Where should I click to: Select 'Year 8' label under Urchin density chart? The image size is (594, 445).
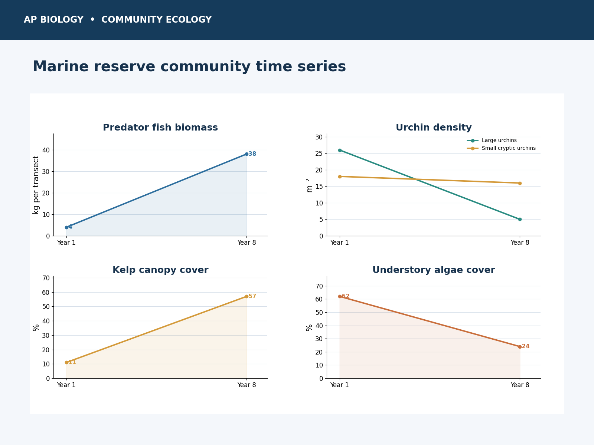(520, 243)
